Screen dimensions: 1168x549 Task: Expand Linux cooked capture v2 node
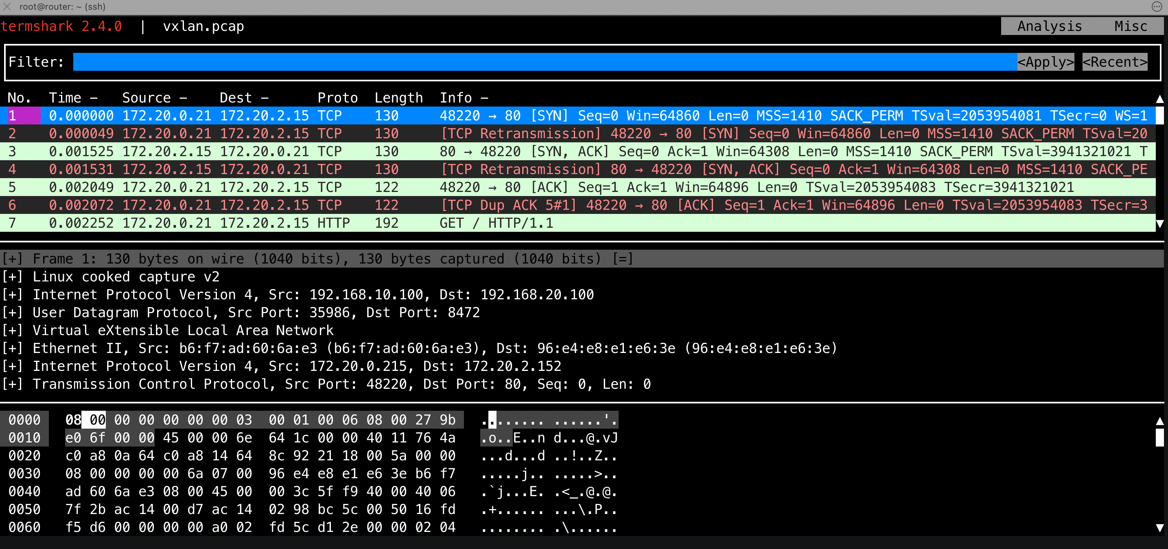point(12,277)
